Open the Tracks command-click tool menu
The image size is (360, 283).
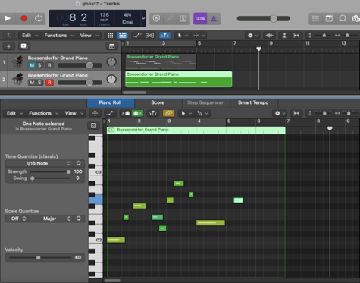199,36
